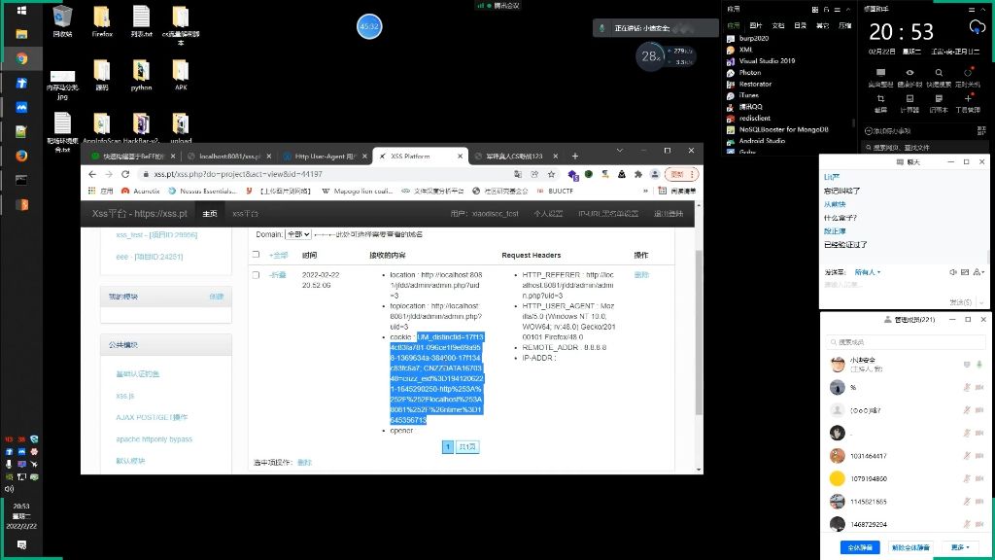The height and width of the screenshot is (560, 995).
Task: Toggle camera for member 1468729204
Action: click(x=979, y=524)
